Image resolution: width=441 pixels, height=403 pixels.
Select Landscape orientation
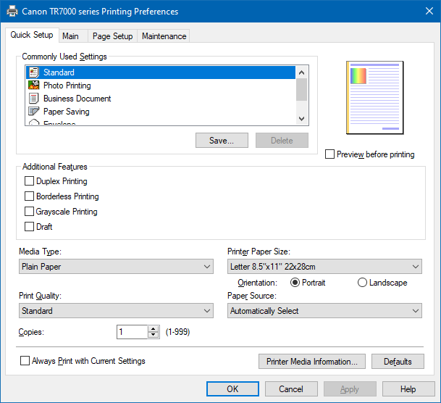362,283
